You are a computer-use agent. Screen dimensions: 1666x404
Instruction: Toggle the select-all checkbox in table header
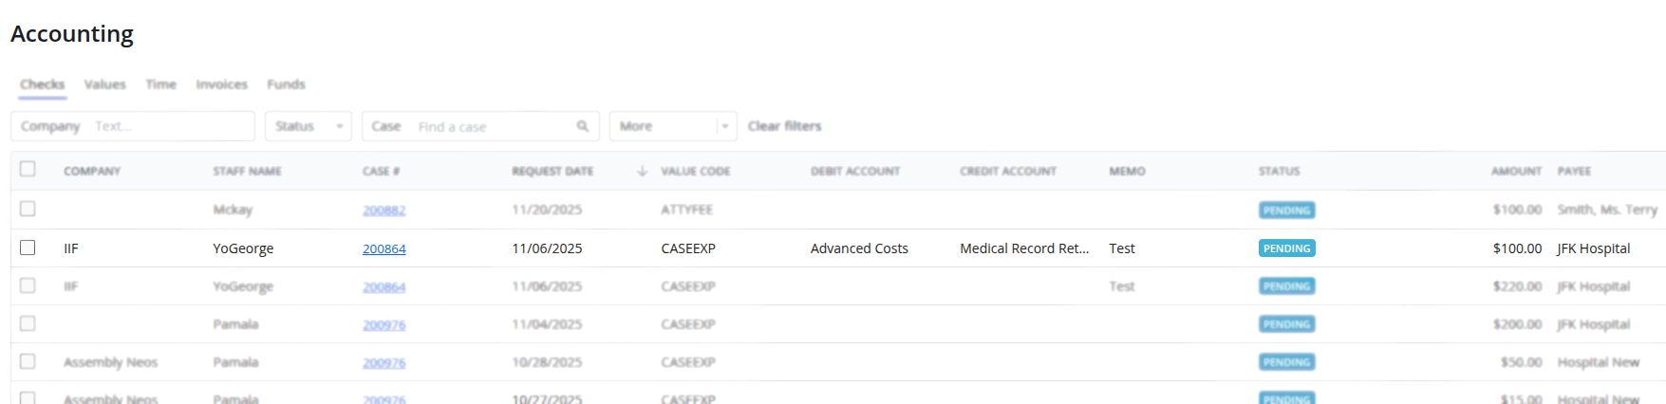(28, 169)
